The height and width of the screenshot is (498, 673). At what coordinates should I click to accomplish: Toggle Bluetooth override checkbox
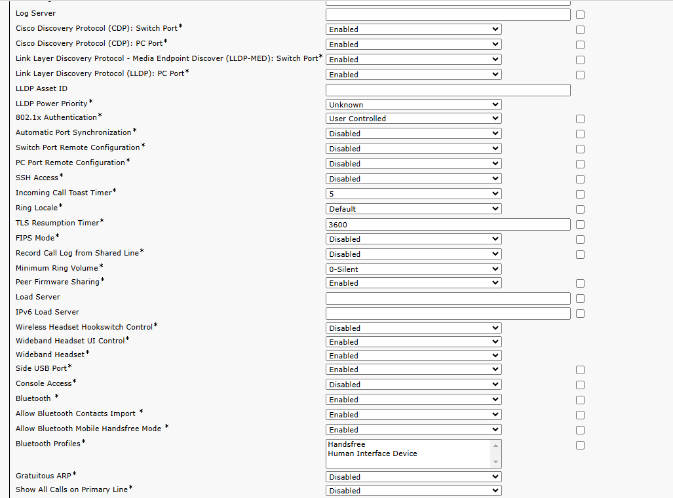[581, 400]
